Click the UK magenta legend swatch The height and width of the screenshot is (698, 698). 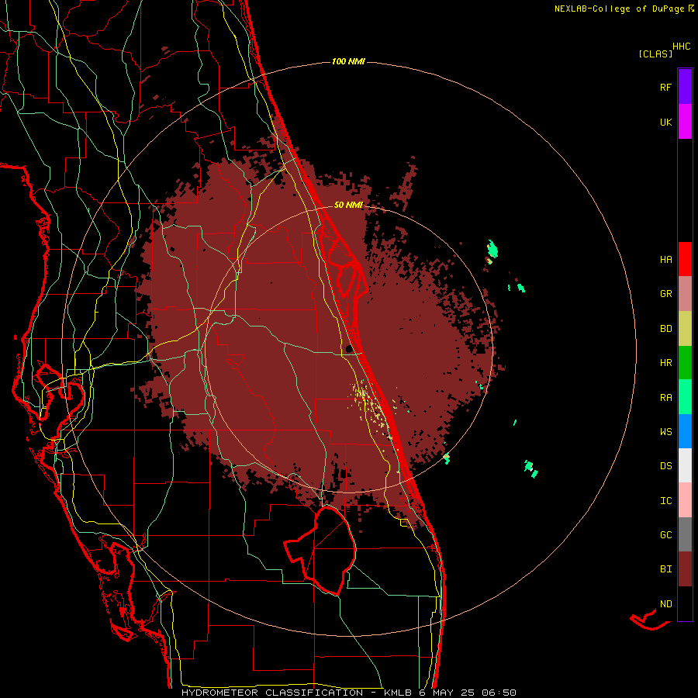point(685,122)
